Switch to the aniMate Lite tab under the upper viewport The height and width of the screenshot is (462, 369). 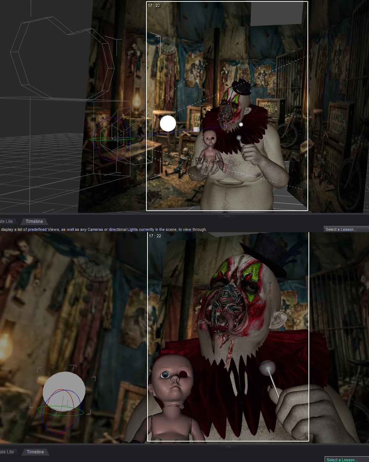tap(6, 222)
